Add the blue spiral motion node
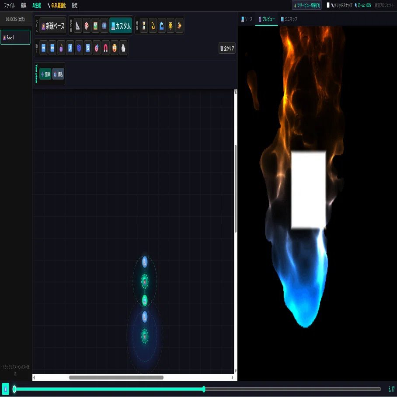The image size is (397, 397). tap(79, 48)
